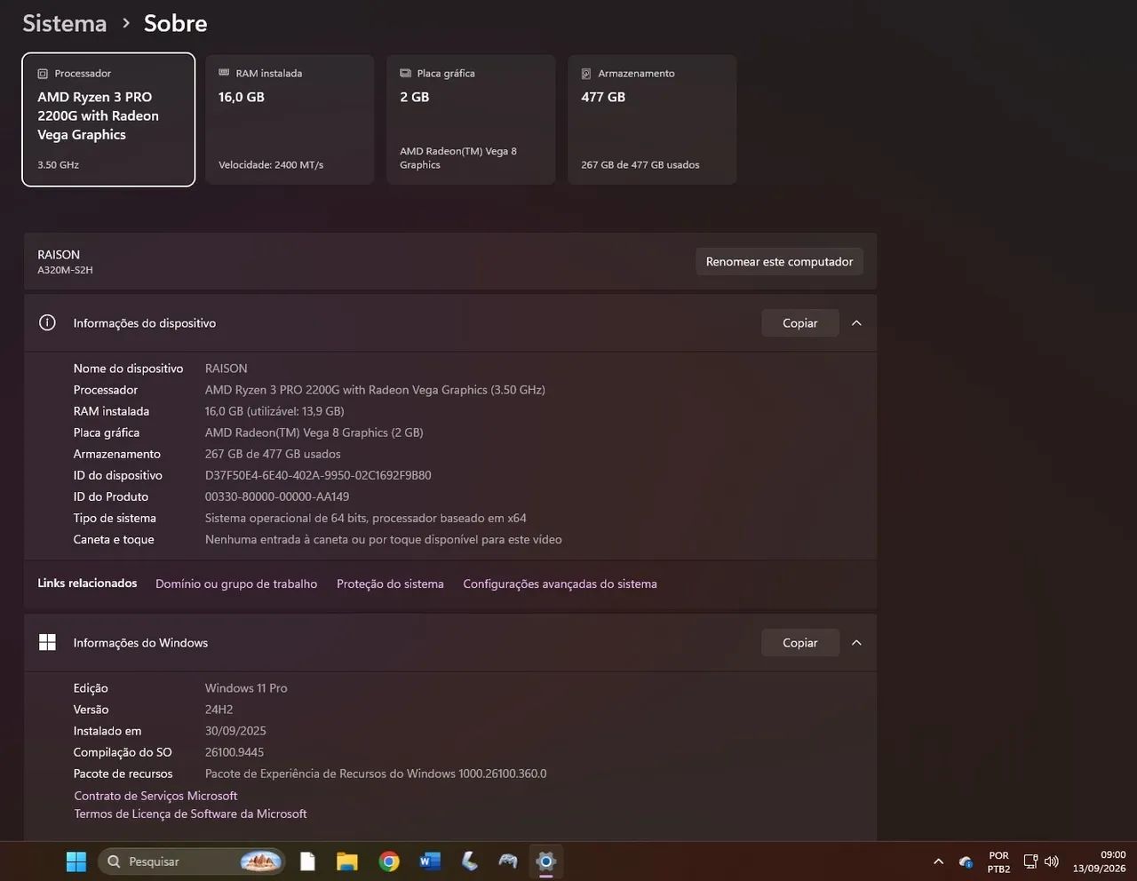1137x881 pixels.
Task: Click the Pacote de recursos value
Action: [376, 774]
